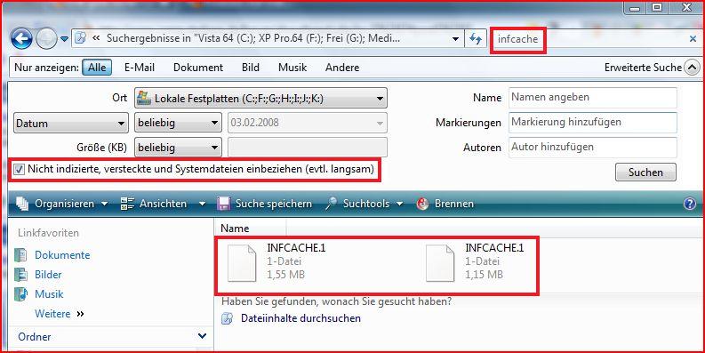Open the Größe beliebig dropdown
This screenshot has height=353, width=705.
pyautogui.click(x=178, y=147)
